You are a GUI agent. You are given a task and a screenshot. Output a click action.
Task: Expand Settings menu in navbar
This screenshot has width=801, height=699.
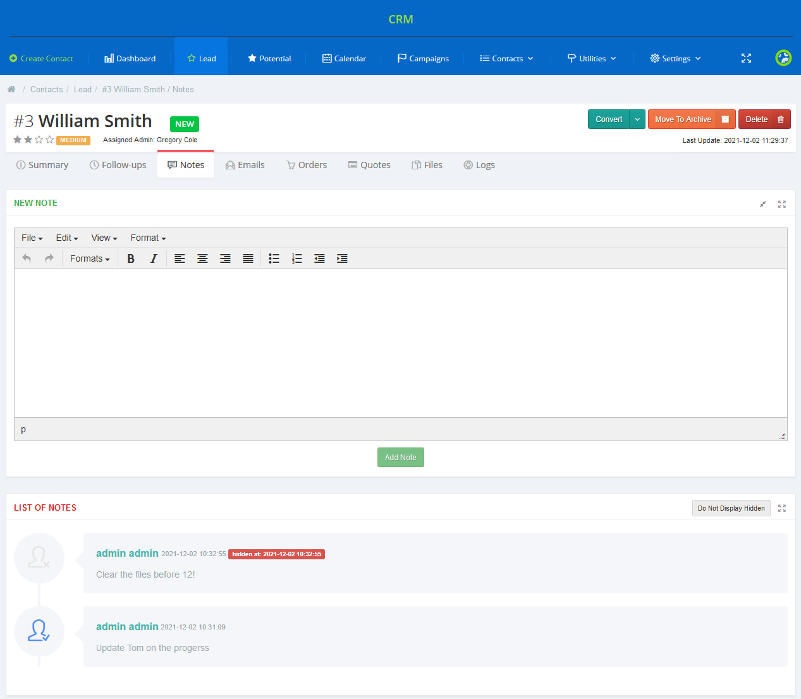[x=675, y=58]
